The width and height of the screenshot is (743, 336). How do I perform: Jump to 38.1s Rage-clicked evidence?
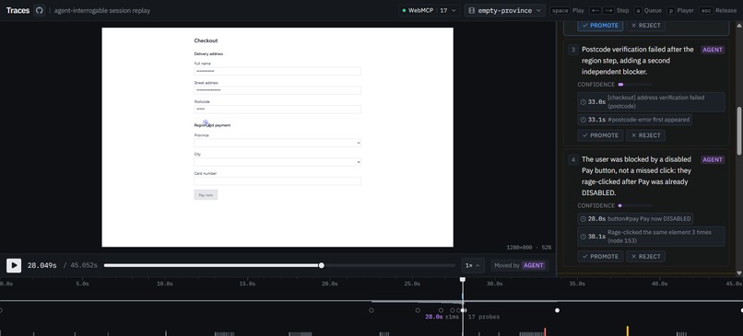click(651, 237)
